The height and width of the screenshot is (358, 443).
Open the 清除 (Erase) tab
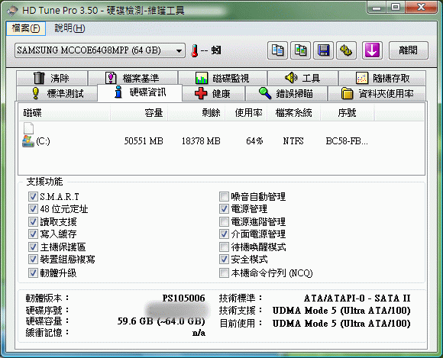pos(52,78)
